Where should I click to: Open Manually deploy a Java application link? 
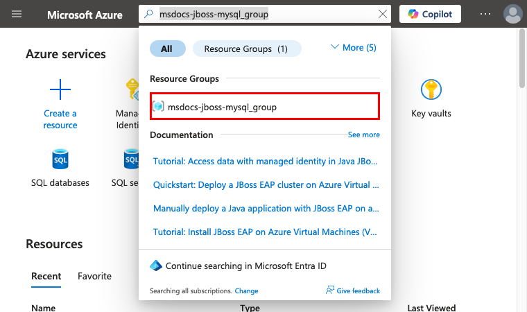coord(266,209)
